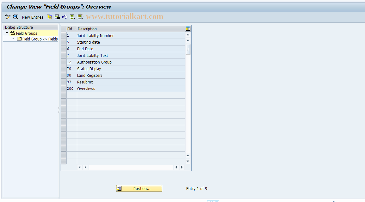Click 'Authorization Group' description cell

click(131, 62)
